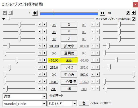Select the left 回転 value -66.00

tap(54, 60)
